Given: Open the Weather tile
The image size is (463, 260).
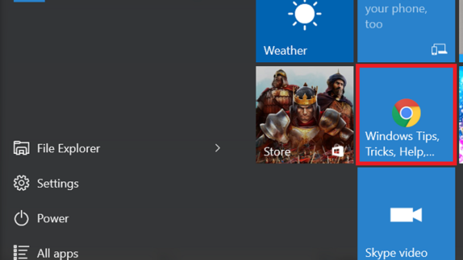Looking at the screenshot, I should tap(304, 31).
